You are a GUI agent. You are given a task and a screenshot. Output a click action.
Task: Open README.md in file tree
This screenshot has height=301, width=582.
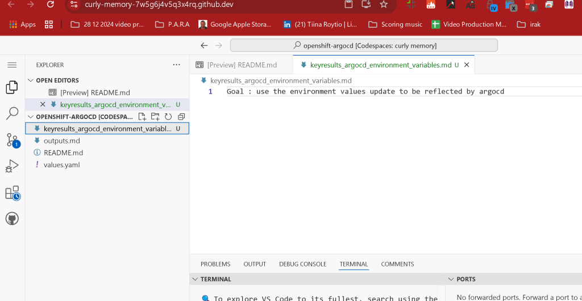tap(107, 152)
